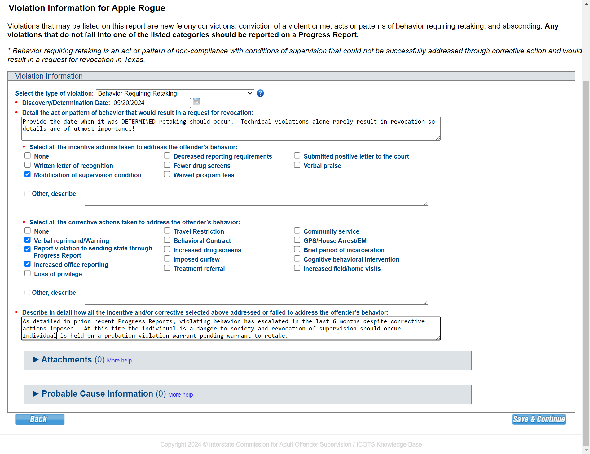This screenshot has height=454, width=590.
Task: Check Increased field/home visits
Action: coord(297,268)
